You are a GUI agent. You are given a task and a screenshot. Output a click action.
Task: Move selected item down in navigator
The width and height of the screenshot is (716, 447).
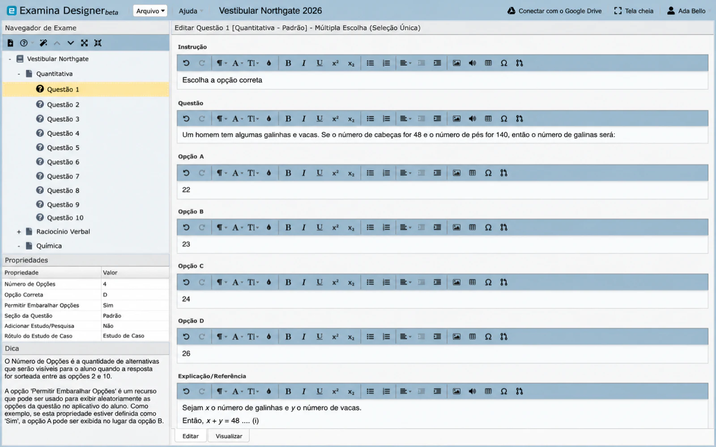pyautogui.click(x=70, y=43)
